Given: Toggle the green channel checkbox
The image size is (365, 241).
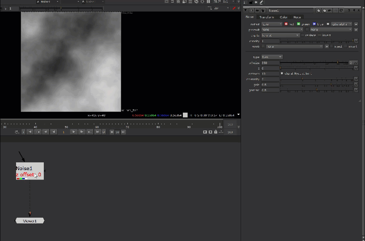Looking at the screenshot, I should 299,24.
